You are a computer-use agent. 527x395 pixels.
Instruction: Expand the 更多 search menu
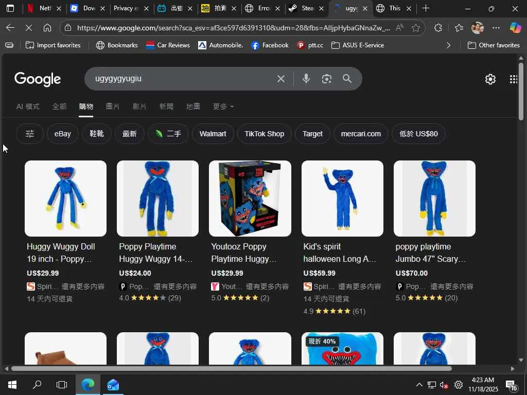pyautogui.click(x=223, y=106)
